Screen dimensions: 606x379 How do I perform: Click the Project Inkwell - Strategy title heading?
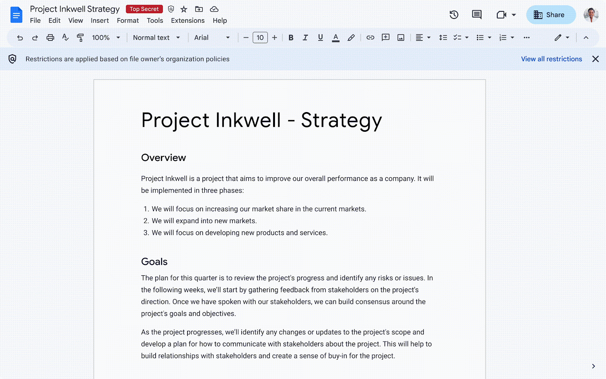pos(261,121)
